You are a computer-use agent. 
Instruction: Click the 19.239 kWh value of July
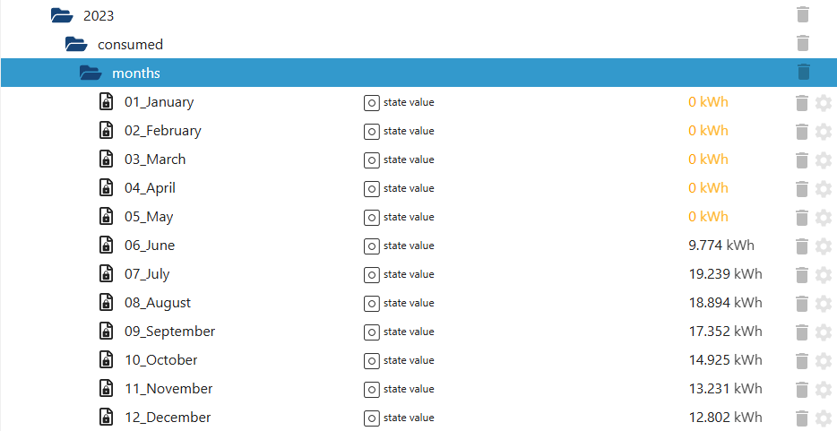point(725,274)
